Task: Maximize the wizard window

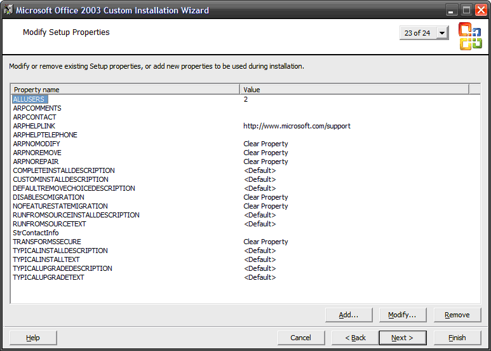Action: click(x=466, y=10)
